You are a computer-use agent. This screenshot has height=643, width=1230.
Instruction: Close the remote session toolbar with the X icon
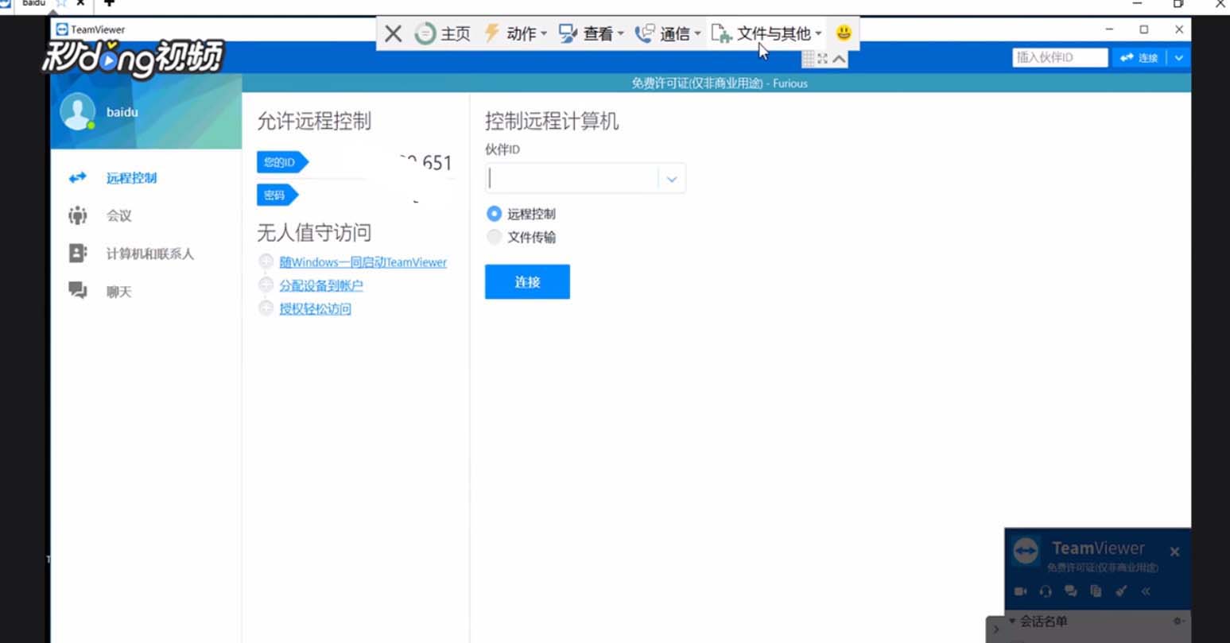[393, 33]
